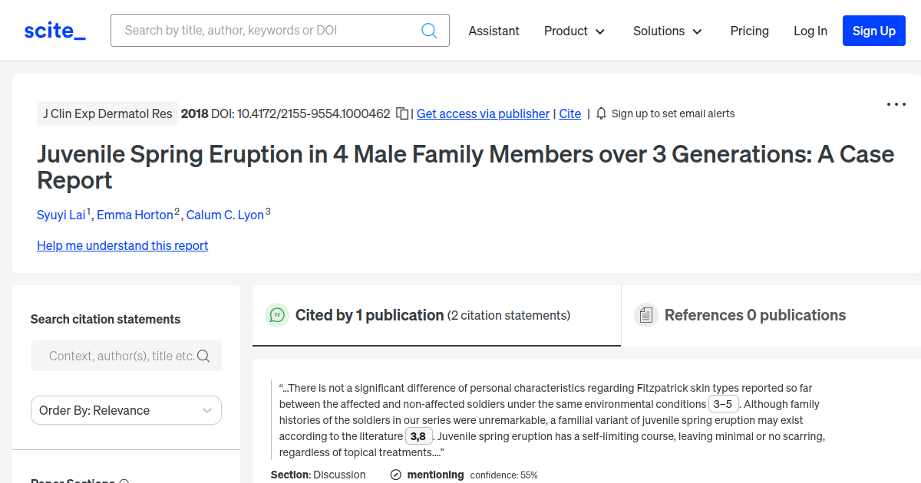Click Help me understand this report
This screenshot has height=483, width=921.
(x=122, y=245)
